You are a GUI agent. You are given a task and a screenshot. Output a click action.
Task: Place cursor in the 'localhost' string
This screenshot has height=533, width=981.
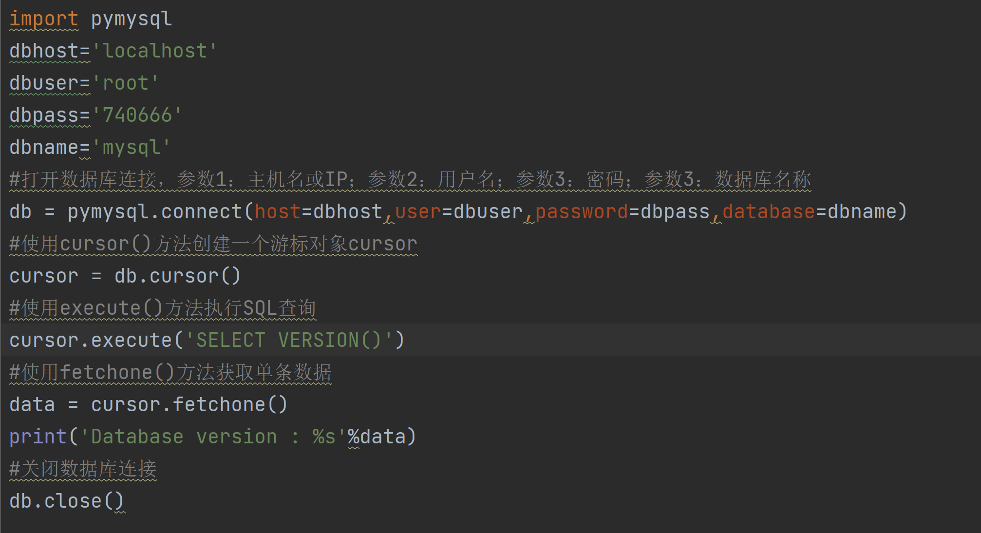(x=155, y=51)
